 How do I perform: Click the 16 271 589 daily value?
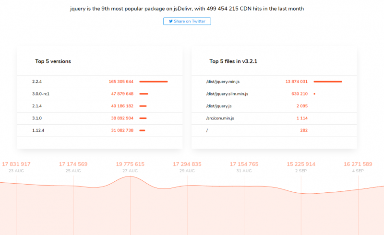(x=358, y=164)
